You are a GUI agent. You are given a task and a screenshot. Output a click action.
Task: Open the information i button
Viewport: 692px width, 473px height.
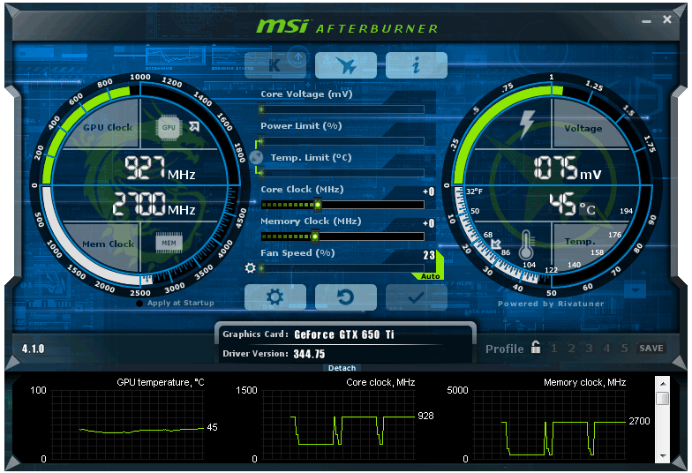417,65
